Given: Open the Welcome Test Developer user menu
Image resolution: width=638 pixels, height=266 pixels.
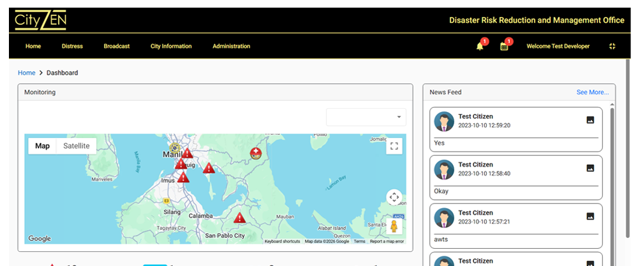Looking at the screenshot, I should [558, 46].
